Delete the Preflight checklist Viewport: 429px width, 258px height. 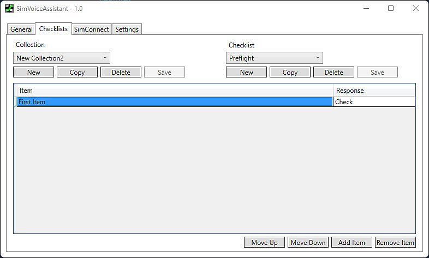coord(334,72)
